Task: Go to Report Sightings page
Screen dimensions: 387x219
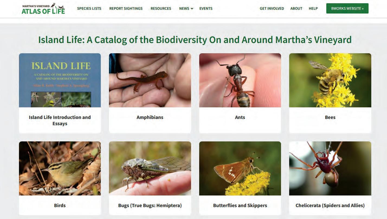Action: coord(126,8)
